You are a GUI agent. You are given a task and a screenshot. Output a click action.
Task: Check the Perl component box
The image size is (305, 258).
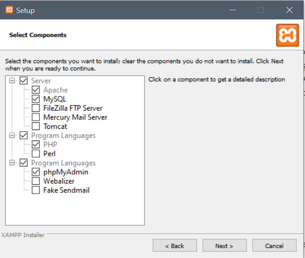coord(36,154)
